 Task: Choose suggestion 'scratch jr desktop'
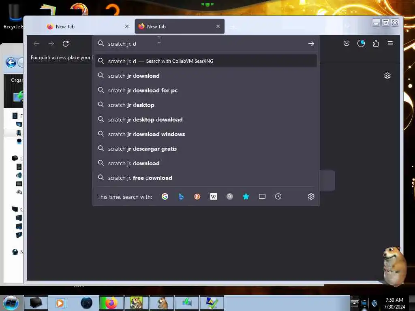(206, 105)
